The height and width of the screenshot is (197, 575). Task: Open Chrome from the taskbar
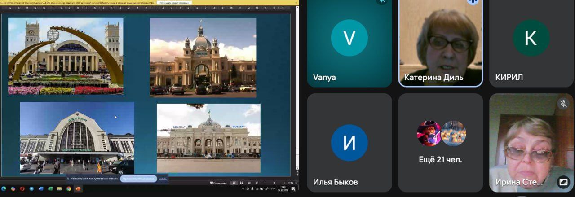tap(69, 188)
